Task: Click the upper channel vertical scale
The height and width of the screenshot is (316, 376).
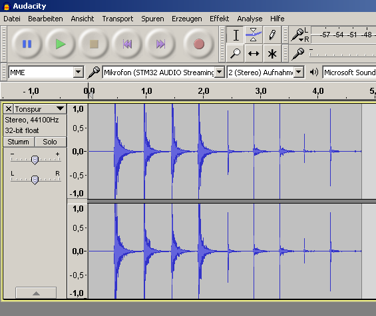Action: pyautogui.click(x=78, y=151)
